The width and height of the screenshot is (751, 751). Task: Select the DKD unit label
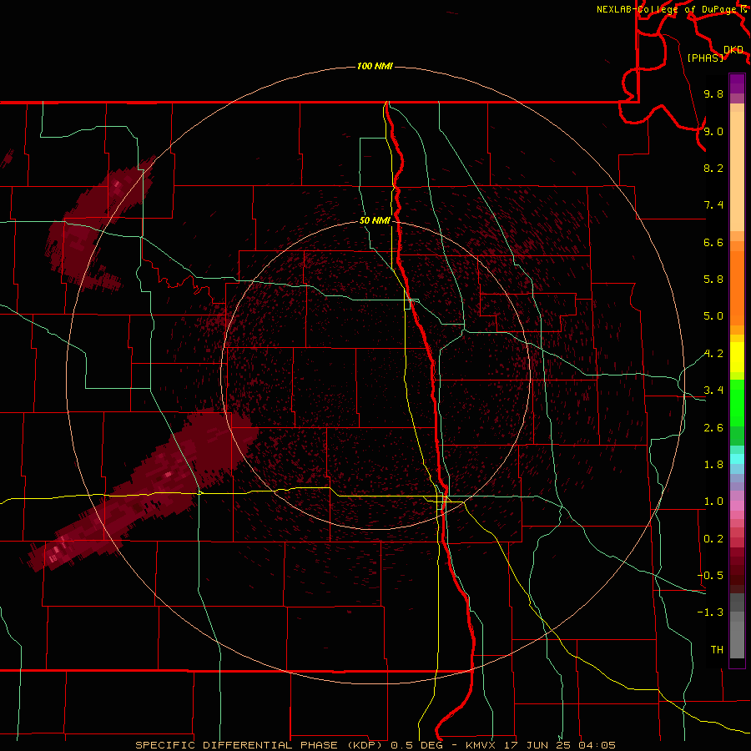point(733,50)
